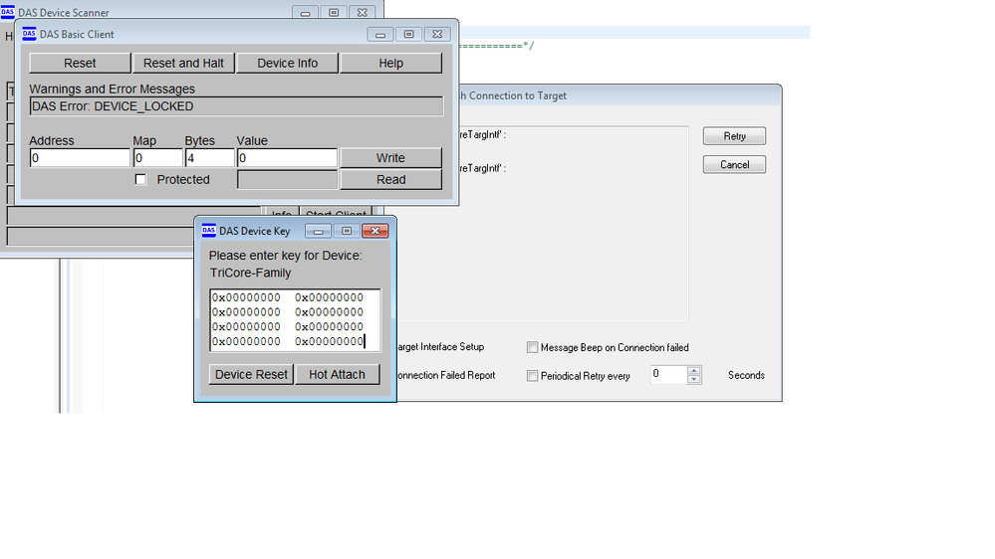This screenshot has height=559, width=995.
Task: Click the TriCore-Family device name text
Action: [x=251, y=274]
